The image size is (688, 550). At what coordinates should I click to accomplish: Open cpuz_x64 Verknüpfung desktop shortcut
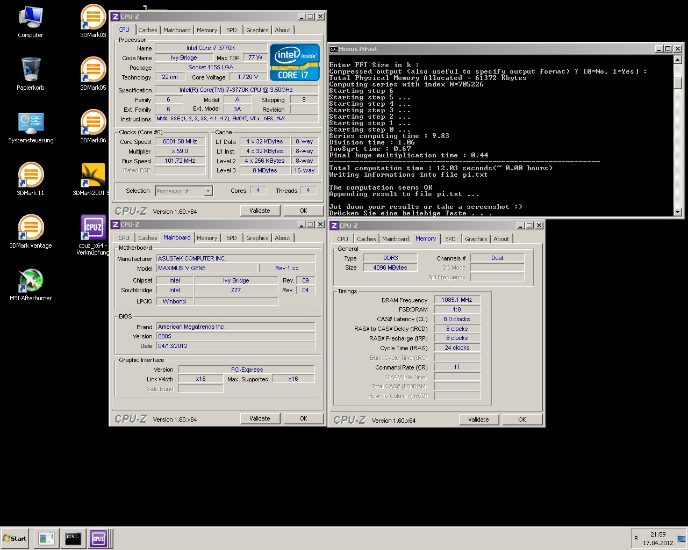92,235
